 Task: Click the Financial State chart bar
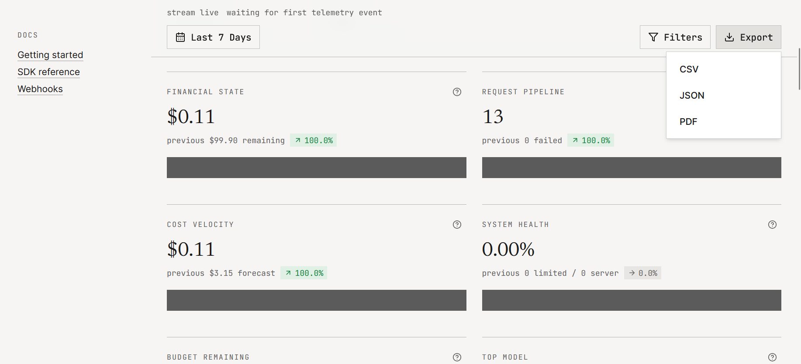tap(317, 168)
